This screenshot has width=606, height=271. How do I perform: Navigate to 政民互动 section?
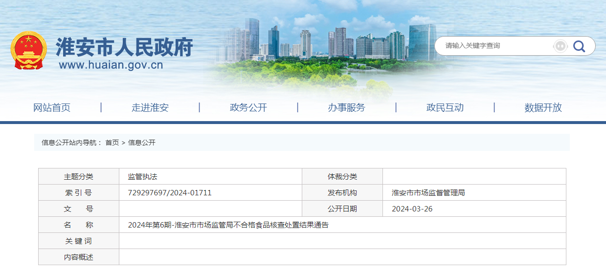coord(445,108)
